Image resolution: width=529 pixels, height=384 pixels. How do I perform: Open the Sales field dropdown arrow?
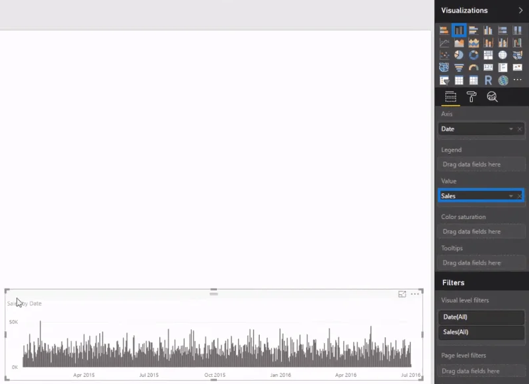(510, 196)
